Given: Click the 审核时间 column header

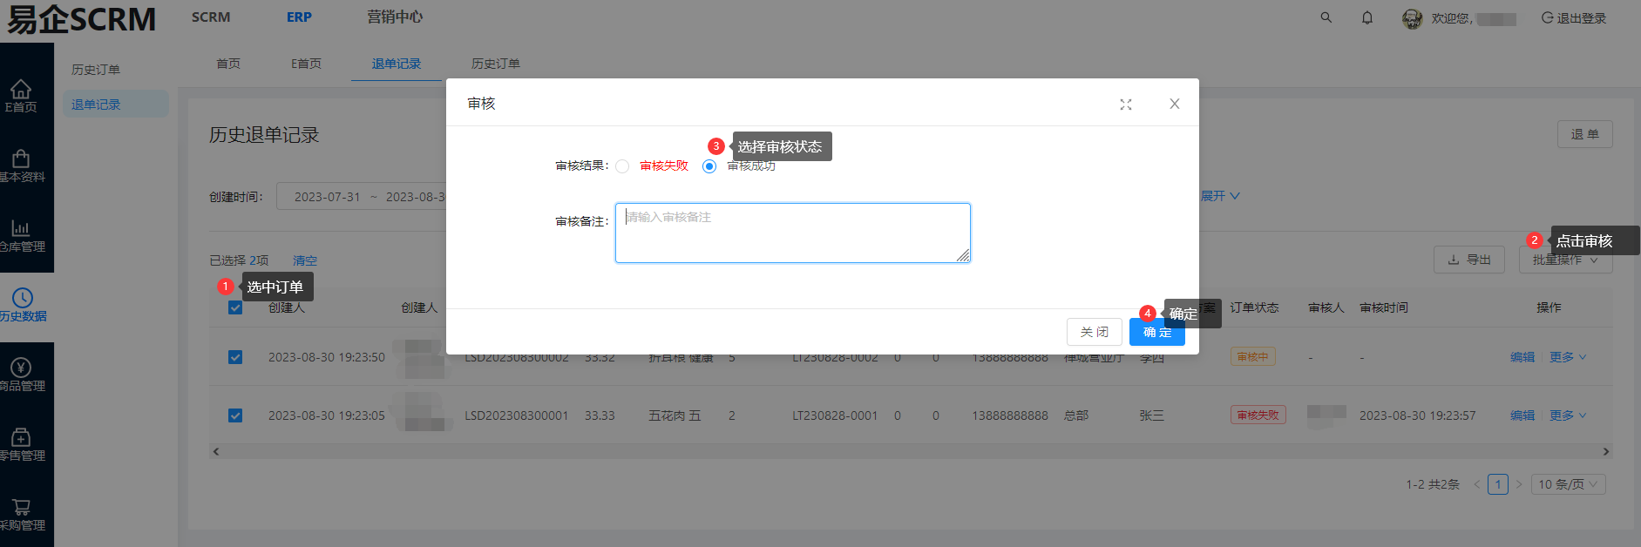Looking at the screenshot, I should tap(1384, 307).
